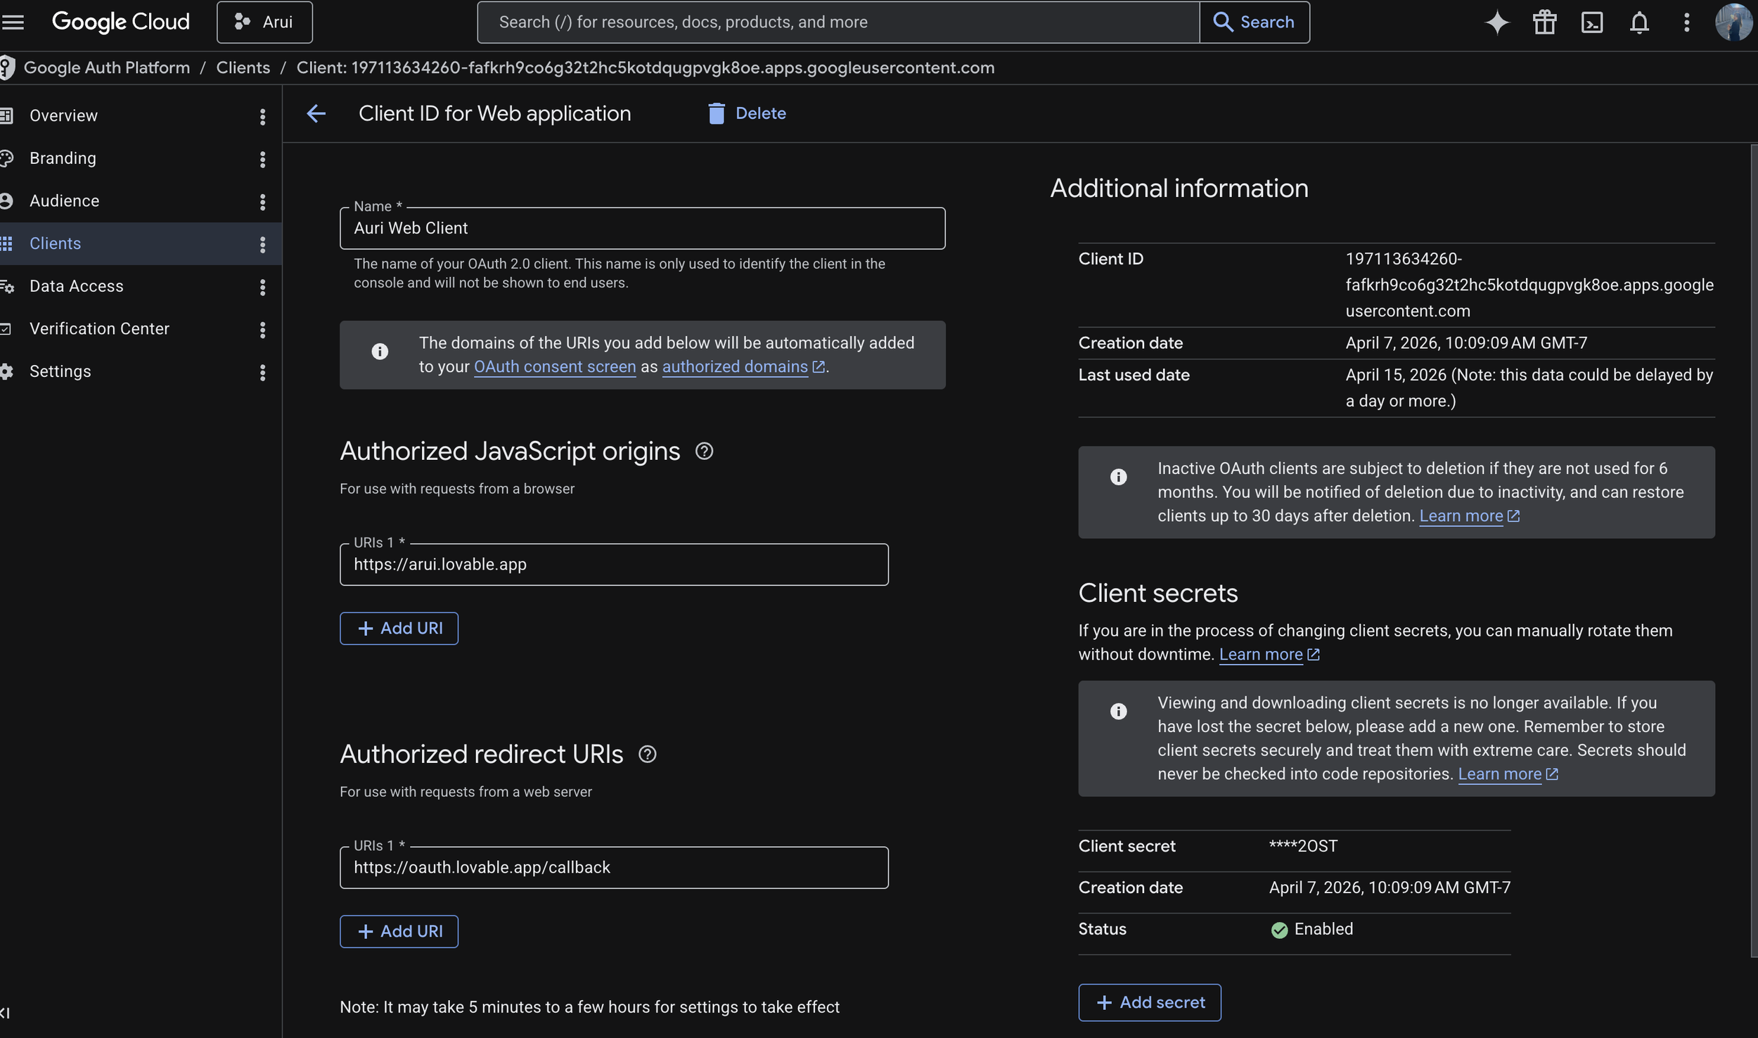This screenshot has height=1038, width=1758.
Task: Click the Search button
Action: tap(1255, 23)
